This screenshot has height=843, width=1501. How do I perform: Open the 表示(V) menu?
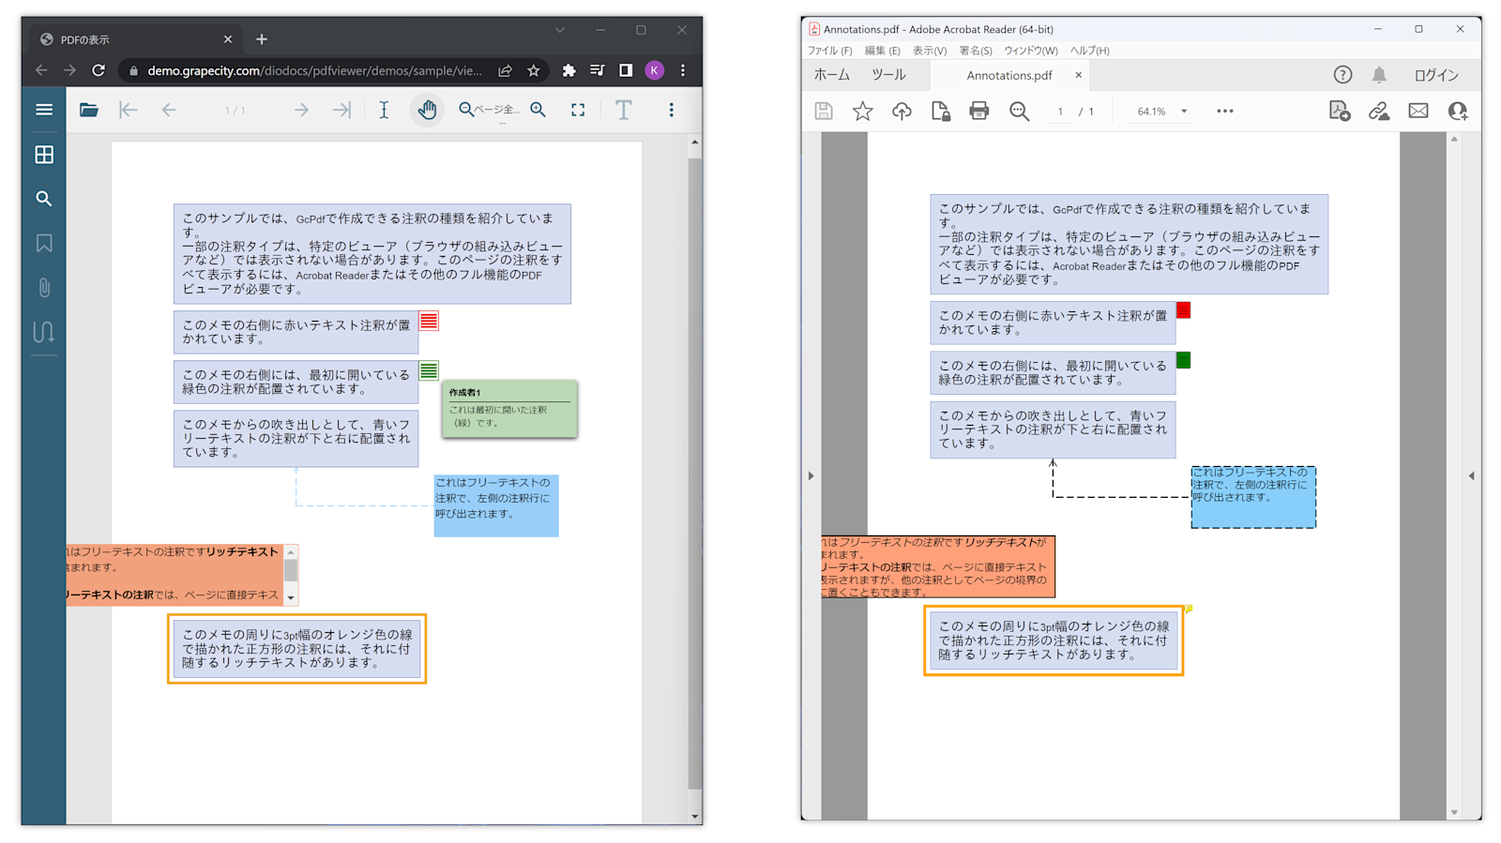(x=930, y=51)
